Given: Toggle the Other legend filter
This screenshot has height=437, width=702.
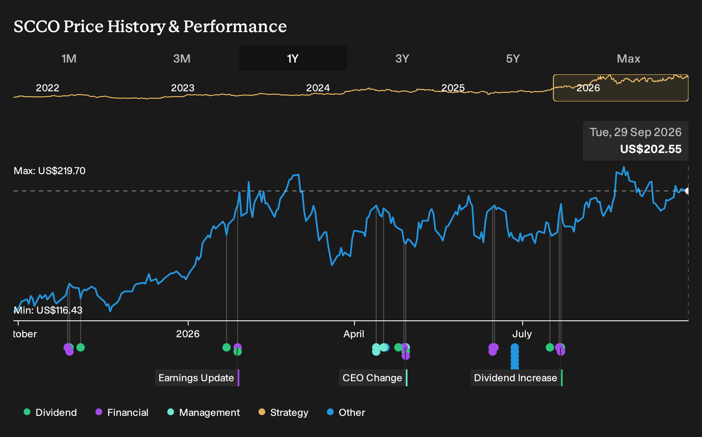Looking at the screenshot, I should [346, 412].
